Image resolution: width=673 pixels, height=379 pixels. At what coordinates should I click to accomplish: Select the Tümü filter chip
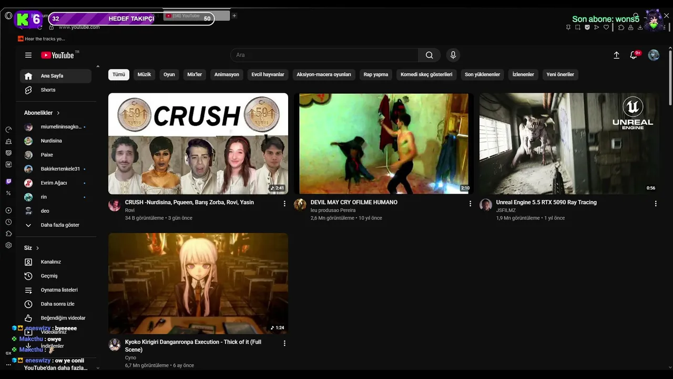119,75
